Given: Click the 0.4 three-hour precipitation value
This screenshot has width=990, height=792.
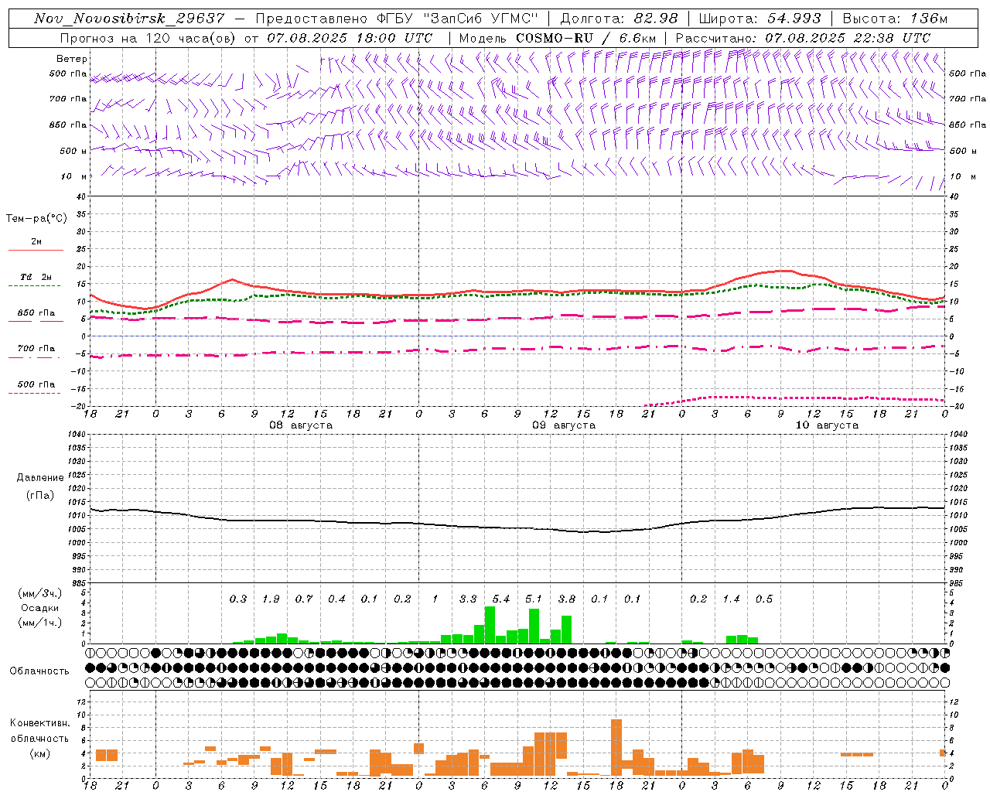Looking at the screenshot, I should (336, 599).
